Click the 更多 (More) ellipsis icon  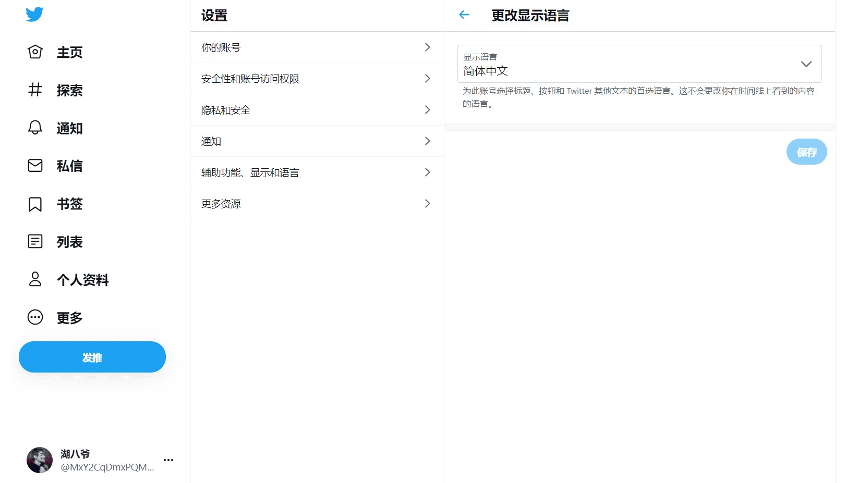34,317
